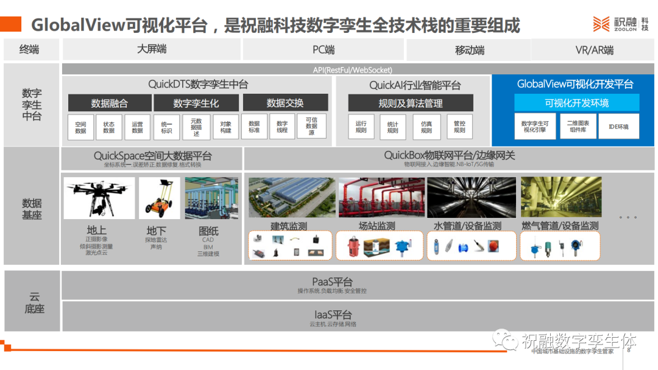Image resolution: width=658 pixels, height=370 pixels.
Task: Click the ellipsis right of gas pipeline photo
Action: pos(628,217)
